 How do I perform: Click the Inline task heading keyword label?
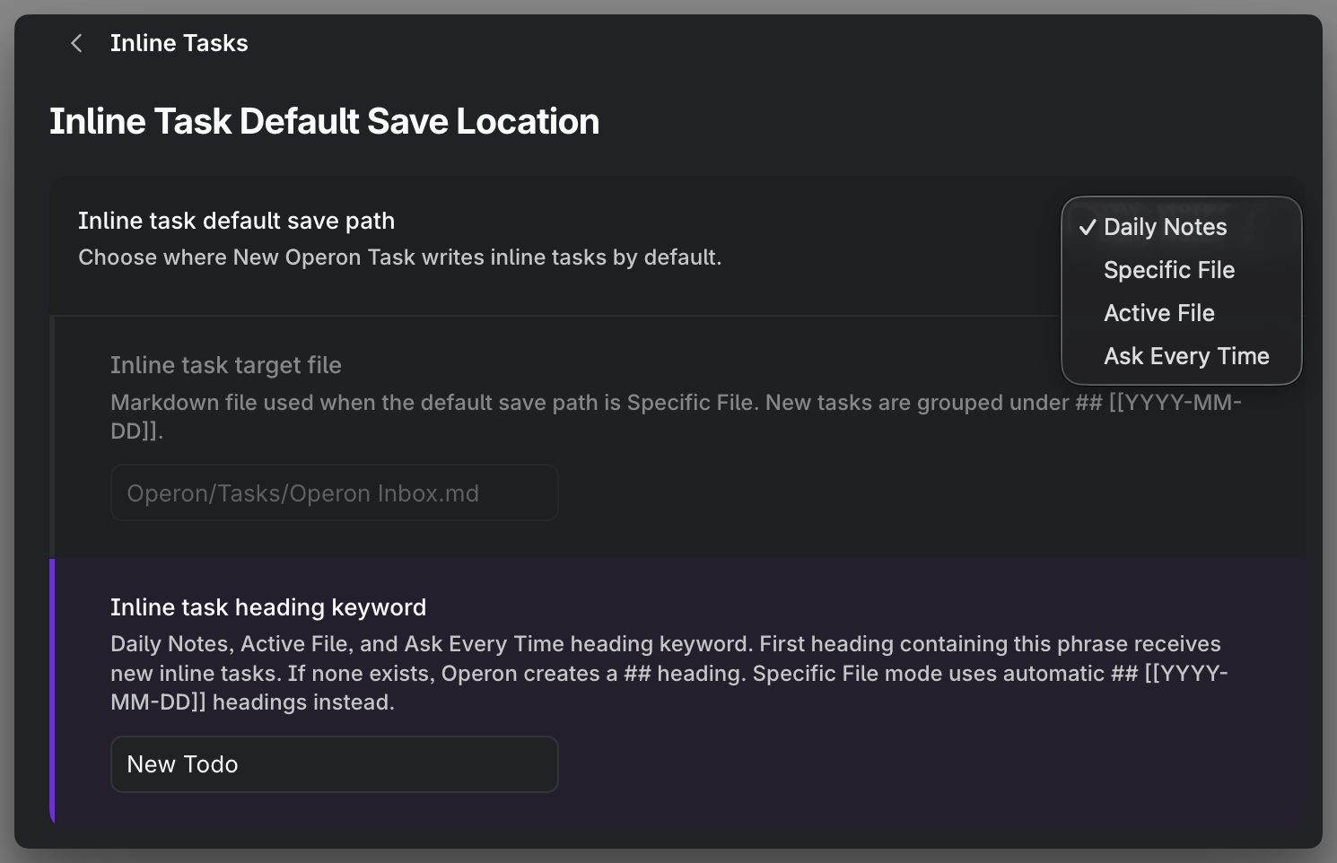267,607
